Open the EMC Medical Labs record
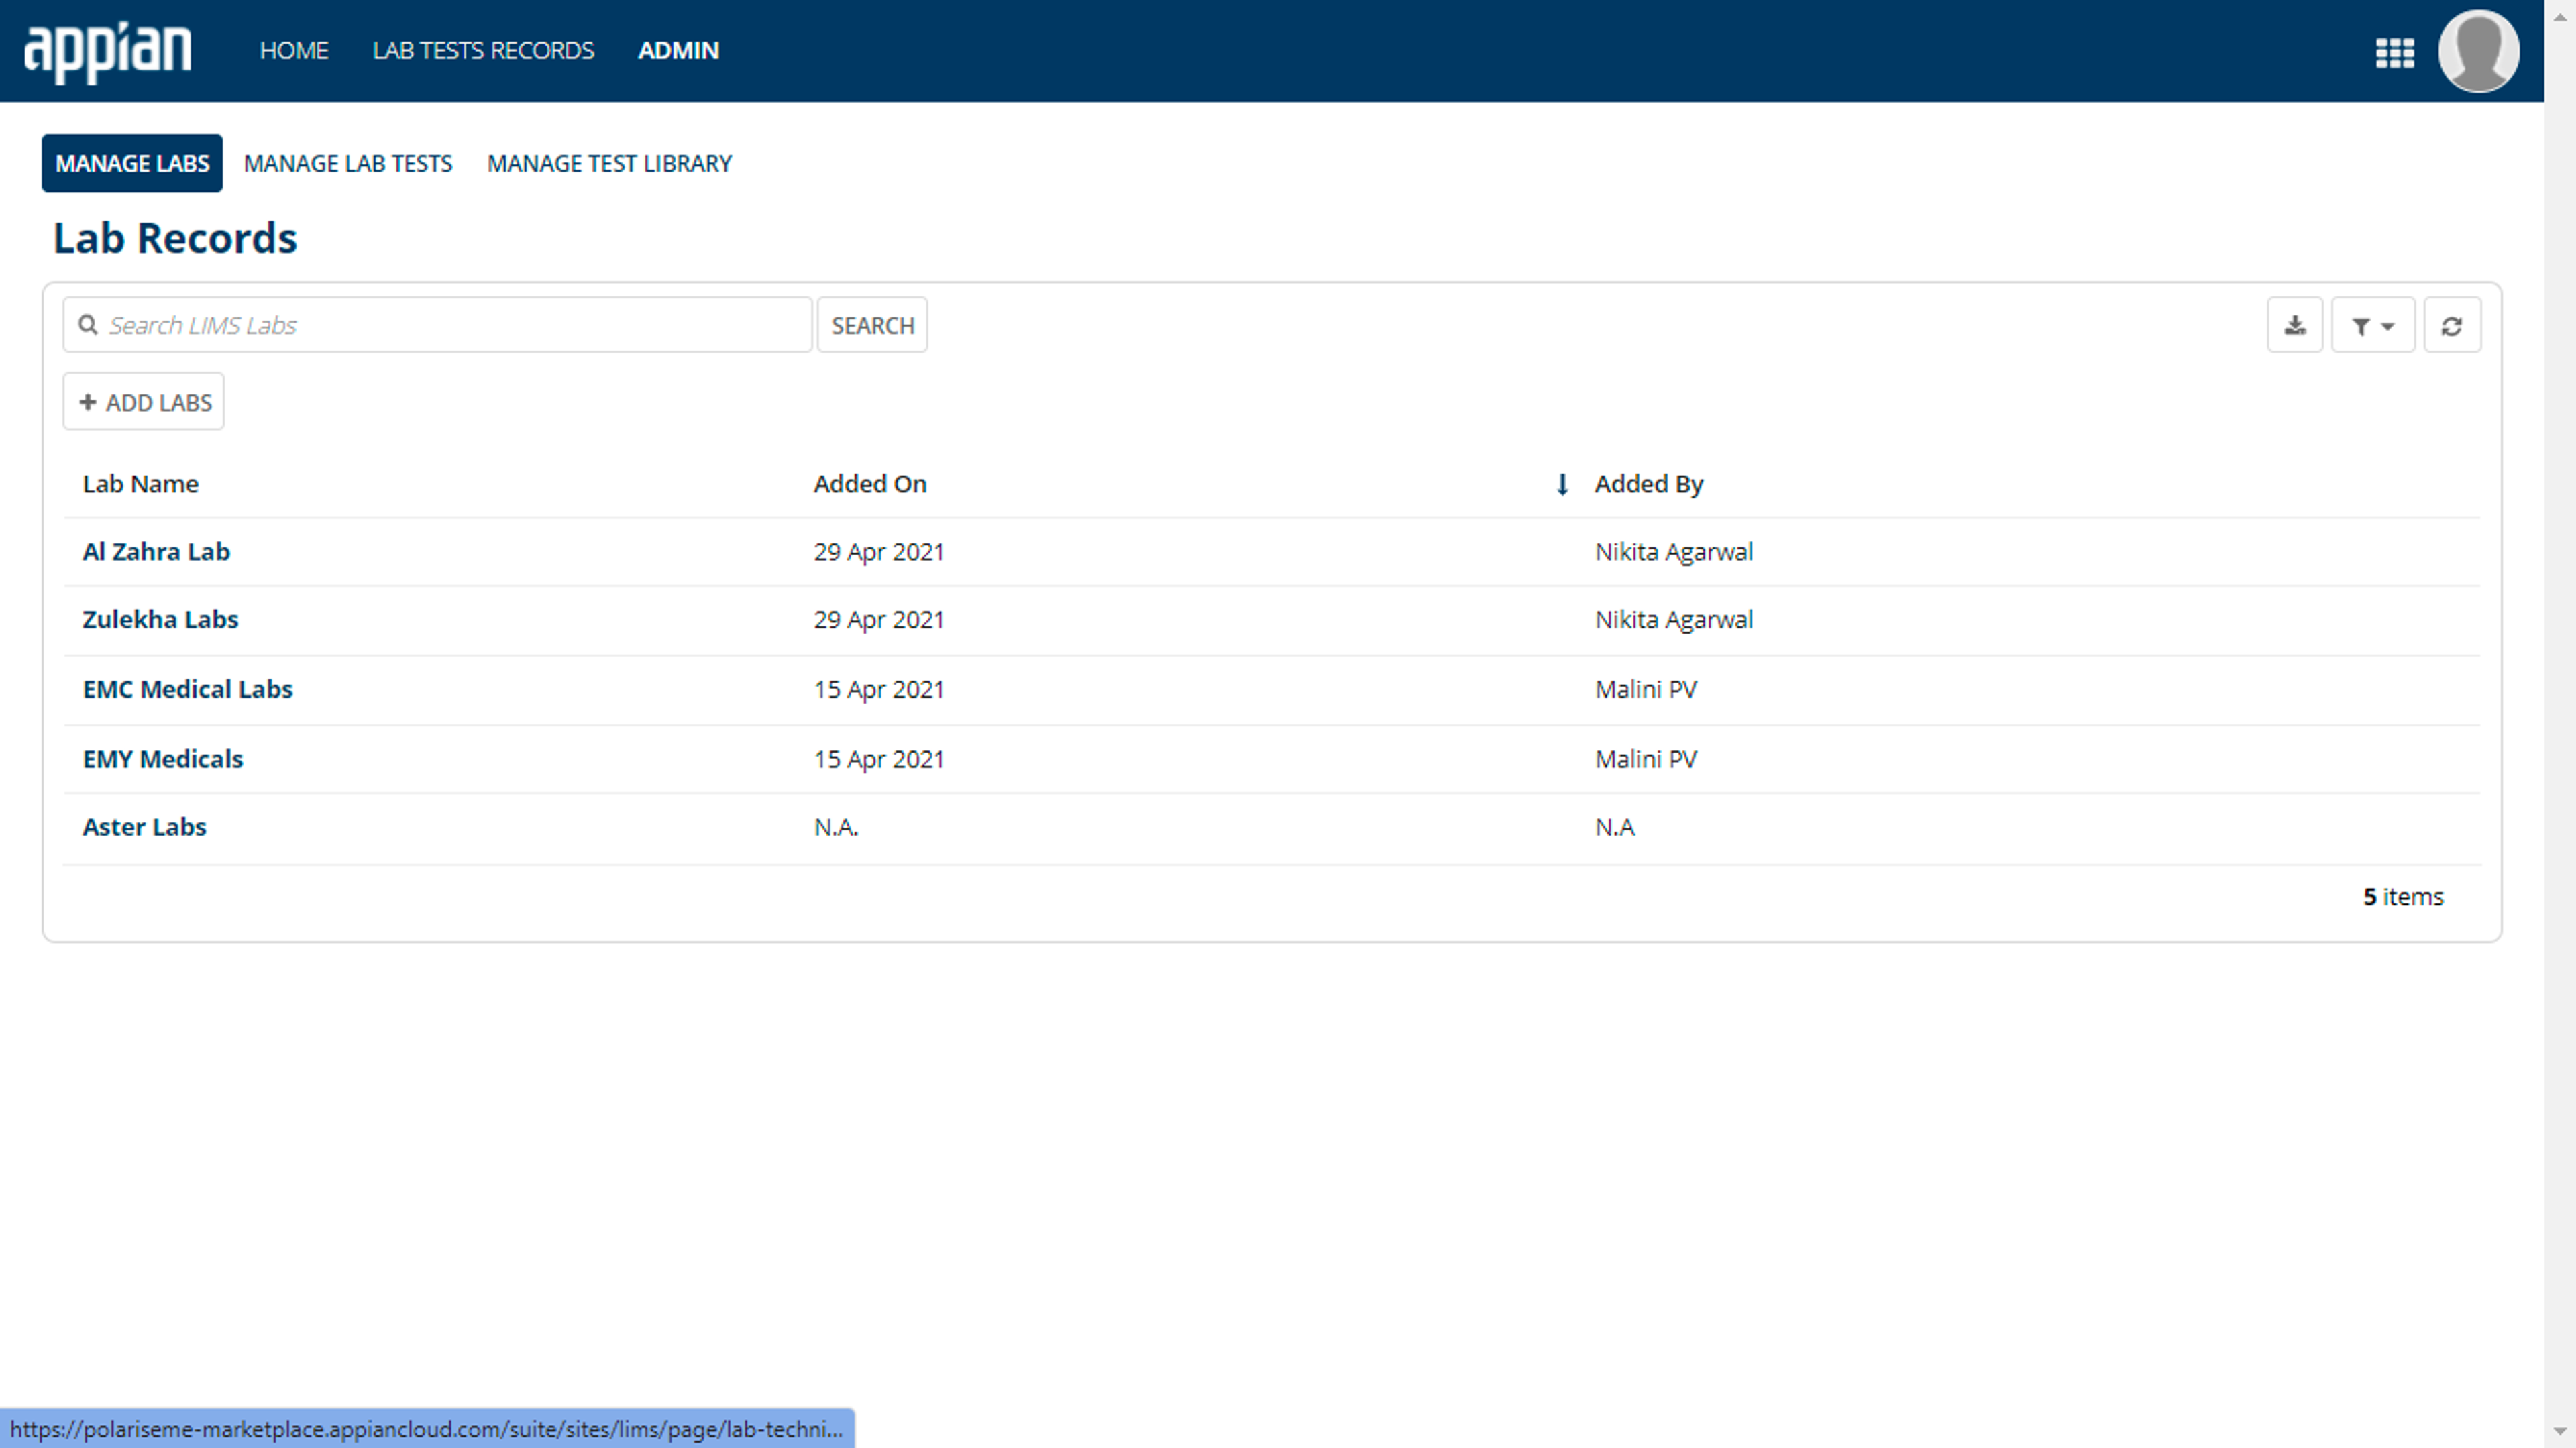 pos(187,689)
